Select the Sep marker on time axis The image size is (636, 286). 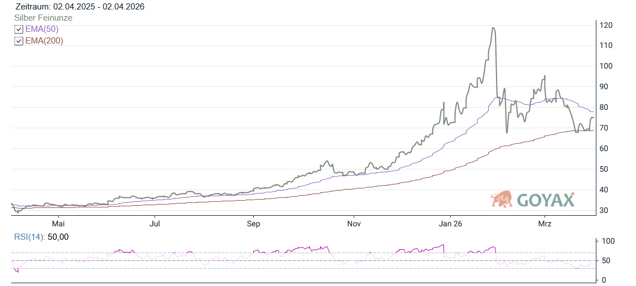[x=253, y=224]
